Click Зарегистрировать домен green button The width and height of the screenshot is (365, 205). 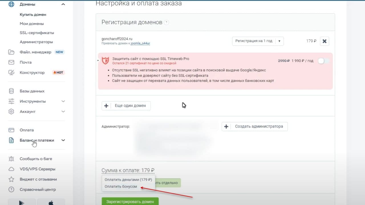point(130,201)
